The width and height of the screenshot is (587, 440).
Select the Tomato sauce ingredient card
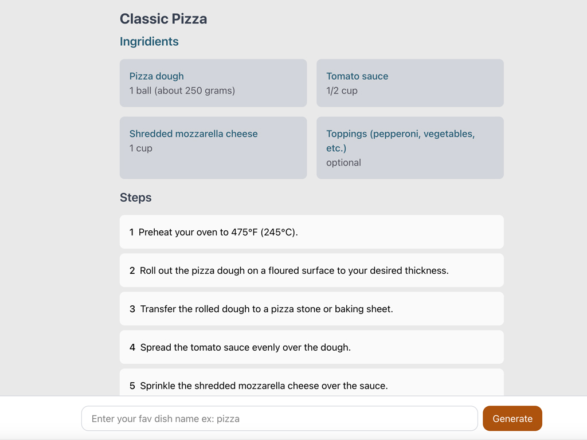coord(410,83)
